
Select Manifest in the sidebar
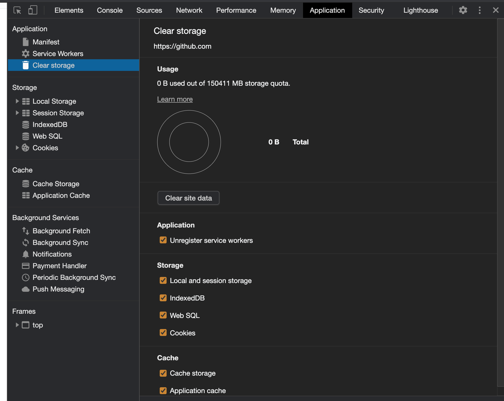pyautogui.click(x=74, y=42)
